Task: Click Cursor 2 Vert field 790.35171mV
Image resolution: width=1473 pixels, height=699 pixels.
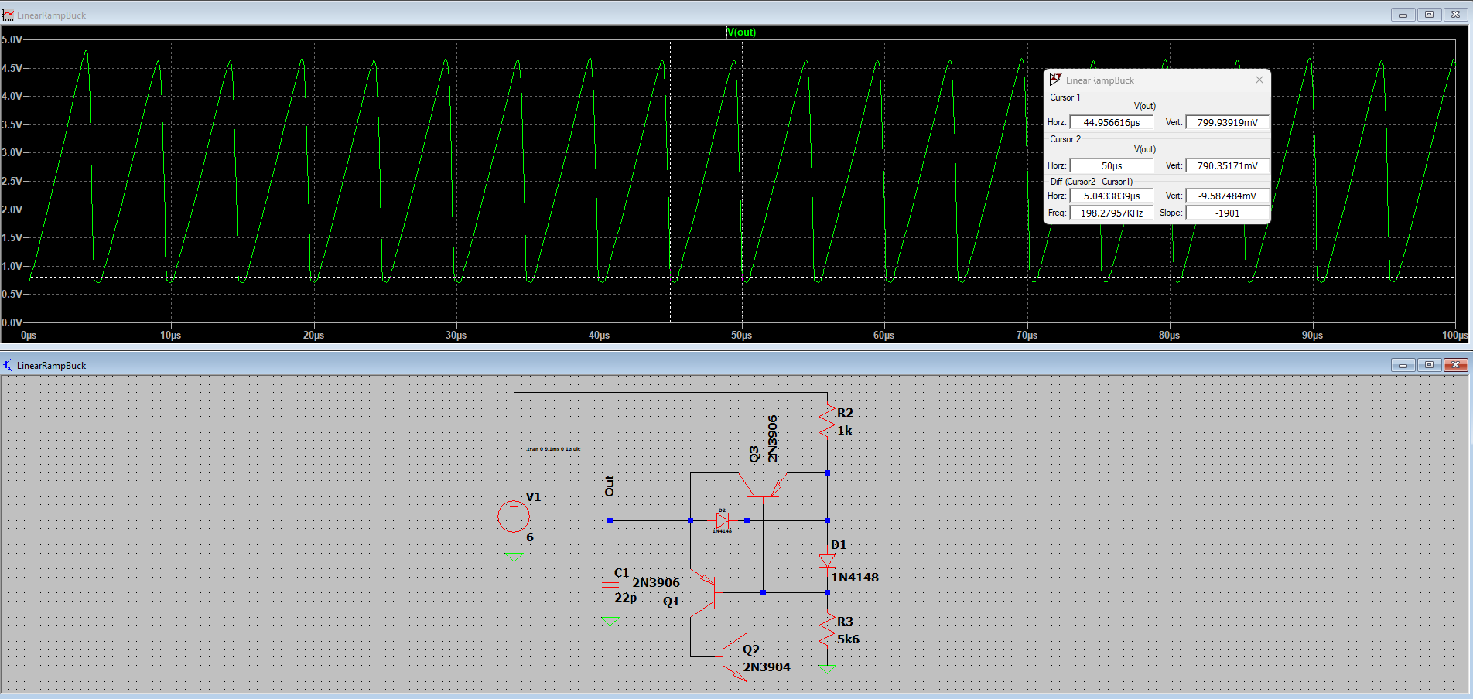Action: coord(1227,165)
